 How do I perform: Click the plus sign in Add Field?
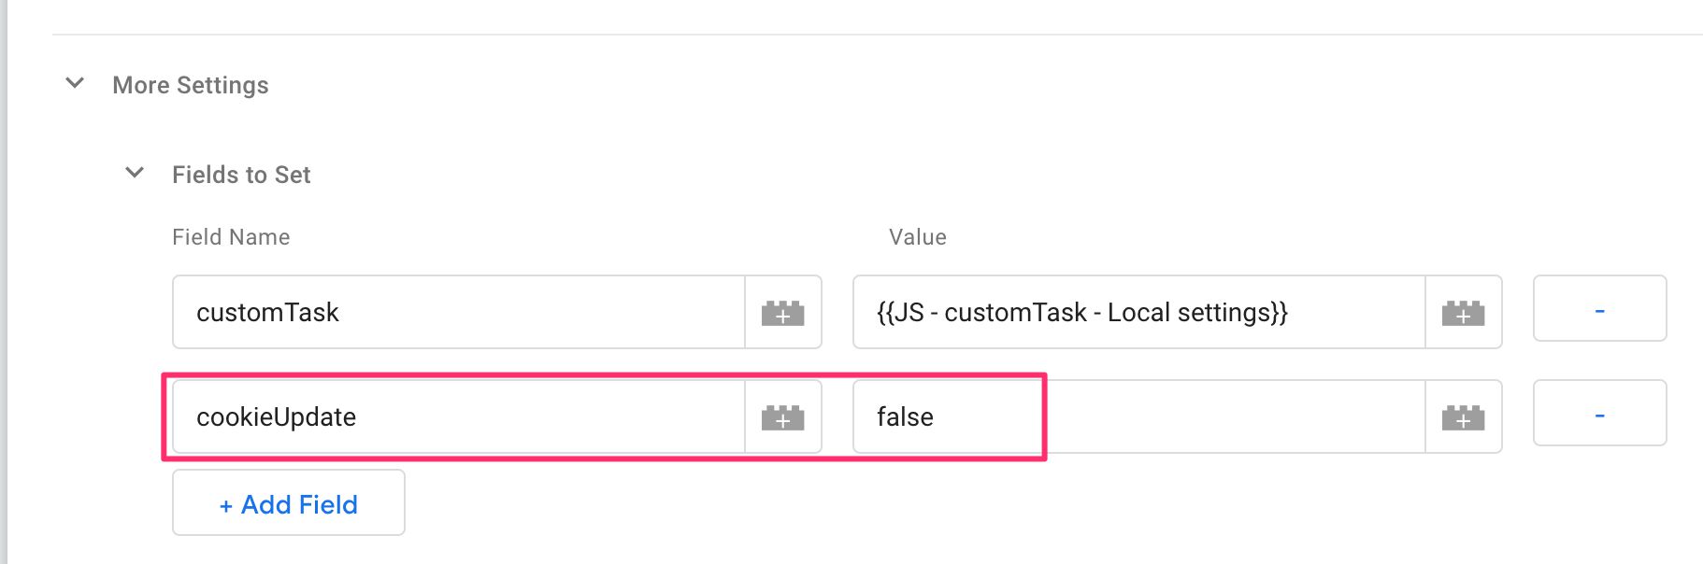coord(225,506)
